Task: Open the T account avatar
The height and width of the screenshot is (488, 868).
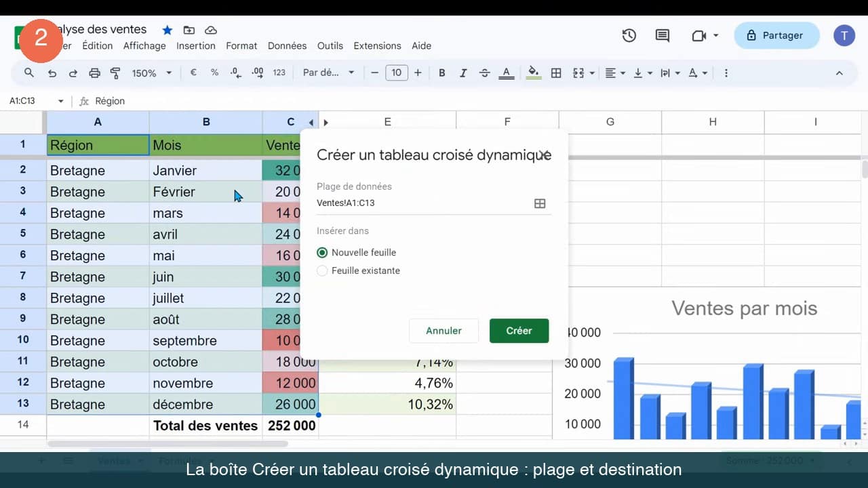Action: click(x=844, y=35)
